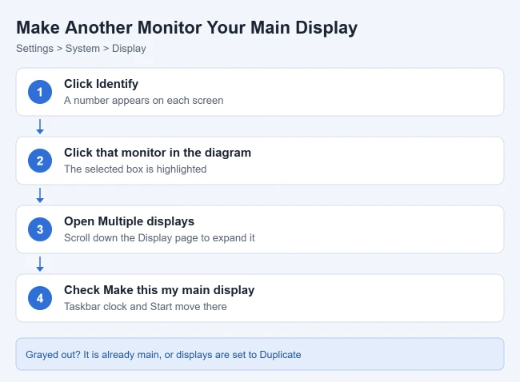Click 'The selected box is highlighted' description

[x=135, y=169]
